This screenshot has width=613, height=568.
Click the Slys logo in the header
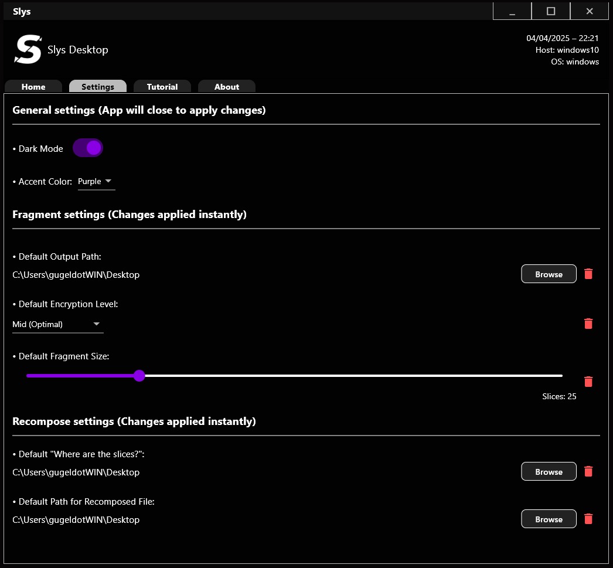click(x=28, y=50)
